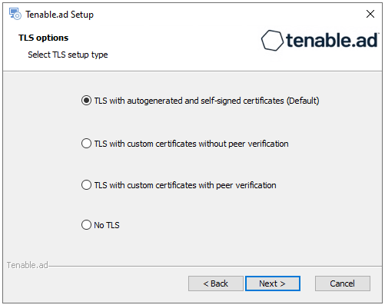Choose the No TLS radio button

pos(86,225)
